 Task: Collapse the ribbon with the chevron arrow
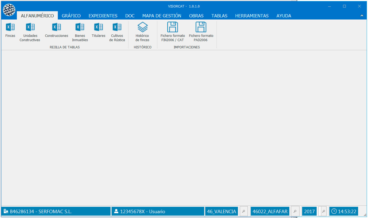pos(362,16)
